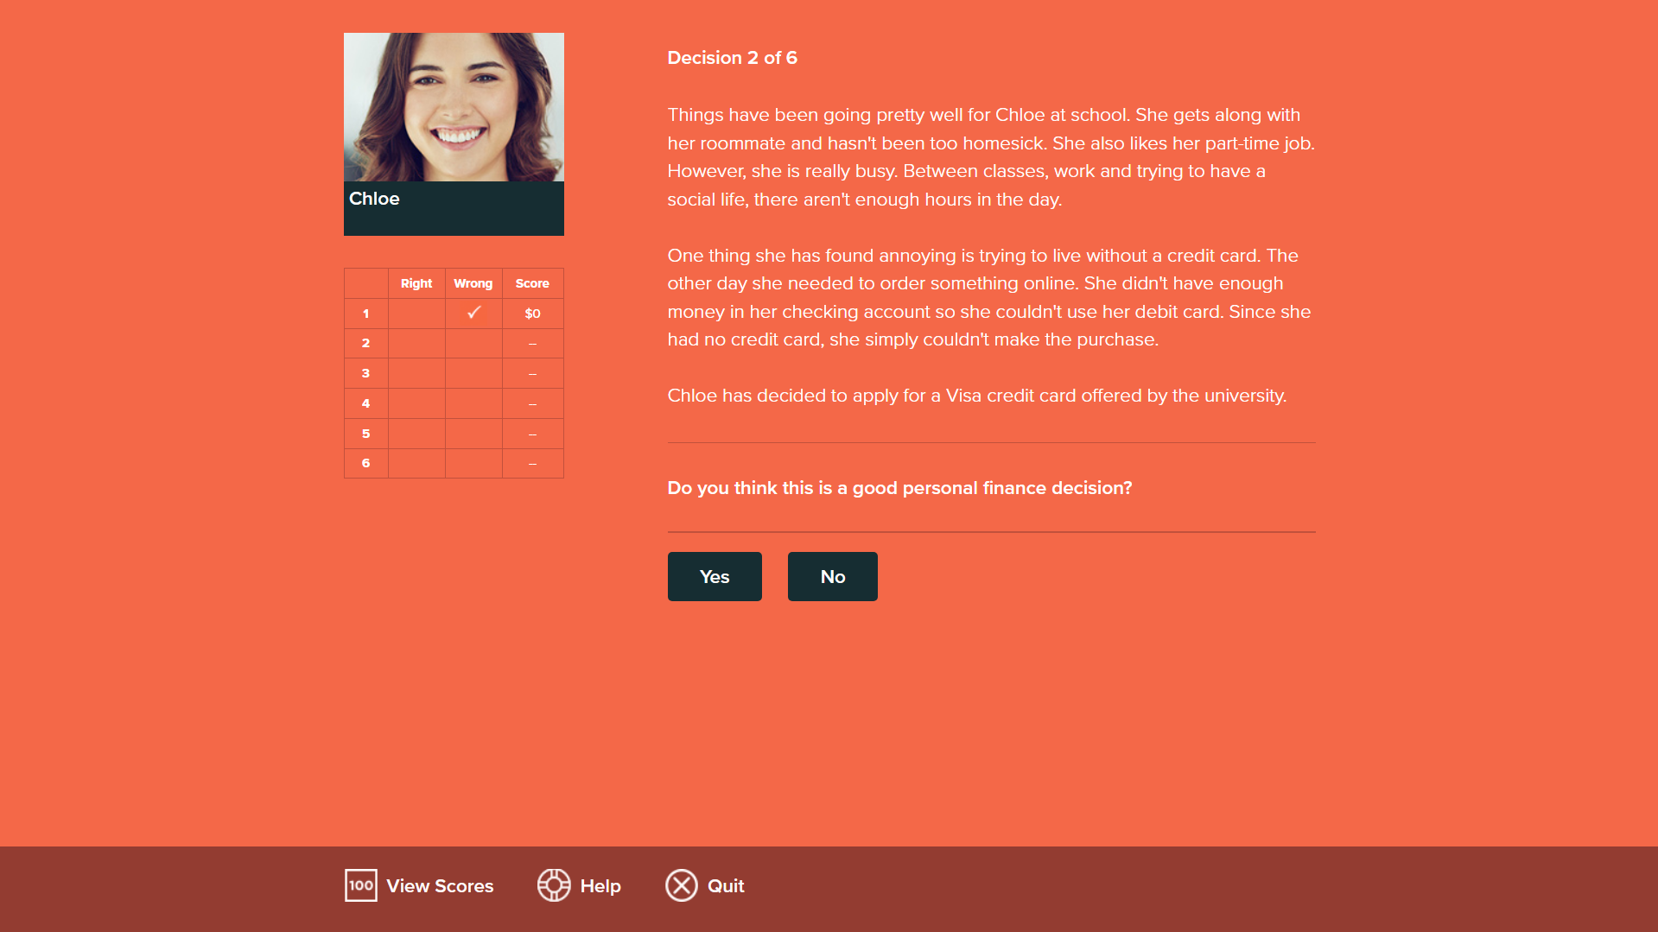Click the Quit X circle icon

click(x=681, y=885)
